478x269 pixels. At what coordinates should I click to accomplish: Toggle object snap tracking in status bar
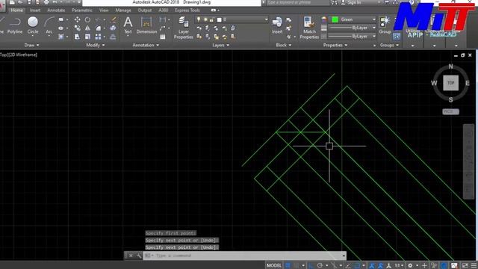[x=348, y=265]
